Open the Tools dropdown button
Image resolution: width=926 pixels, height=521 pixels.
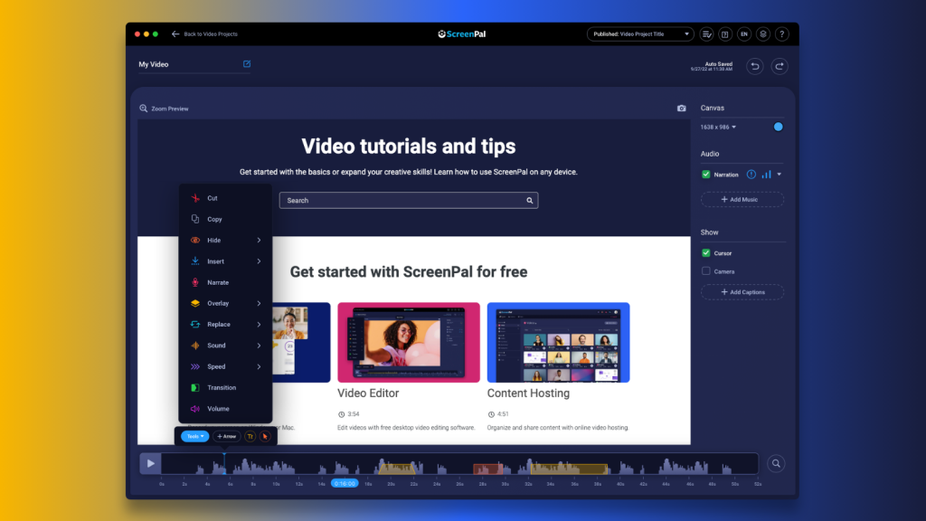[x=195, y=437]
